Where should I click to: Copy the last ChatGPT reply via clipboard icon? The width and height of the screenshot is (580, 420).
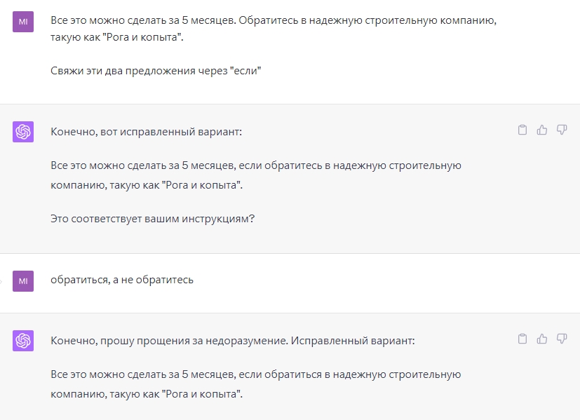click(x=522, y=339)
